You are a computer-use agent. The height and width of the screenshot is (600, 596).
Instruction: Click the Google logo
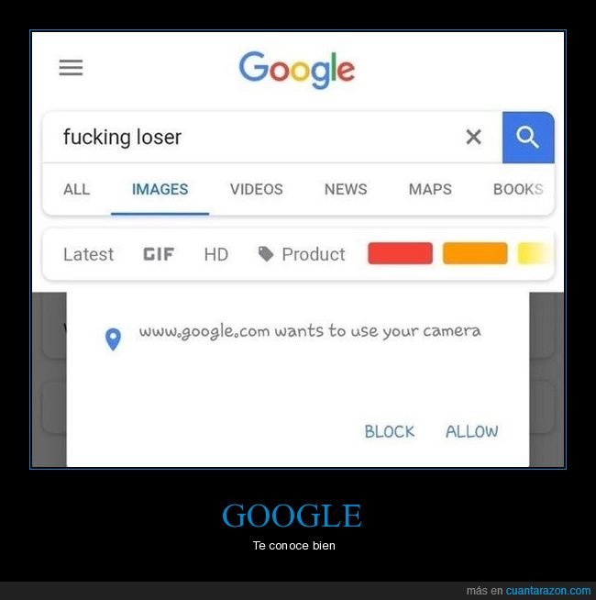[297, 70]
